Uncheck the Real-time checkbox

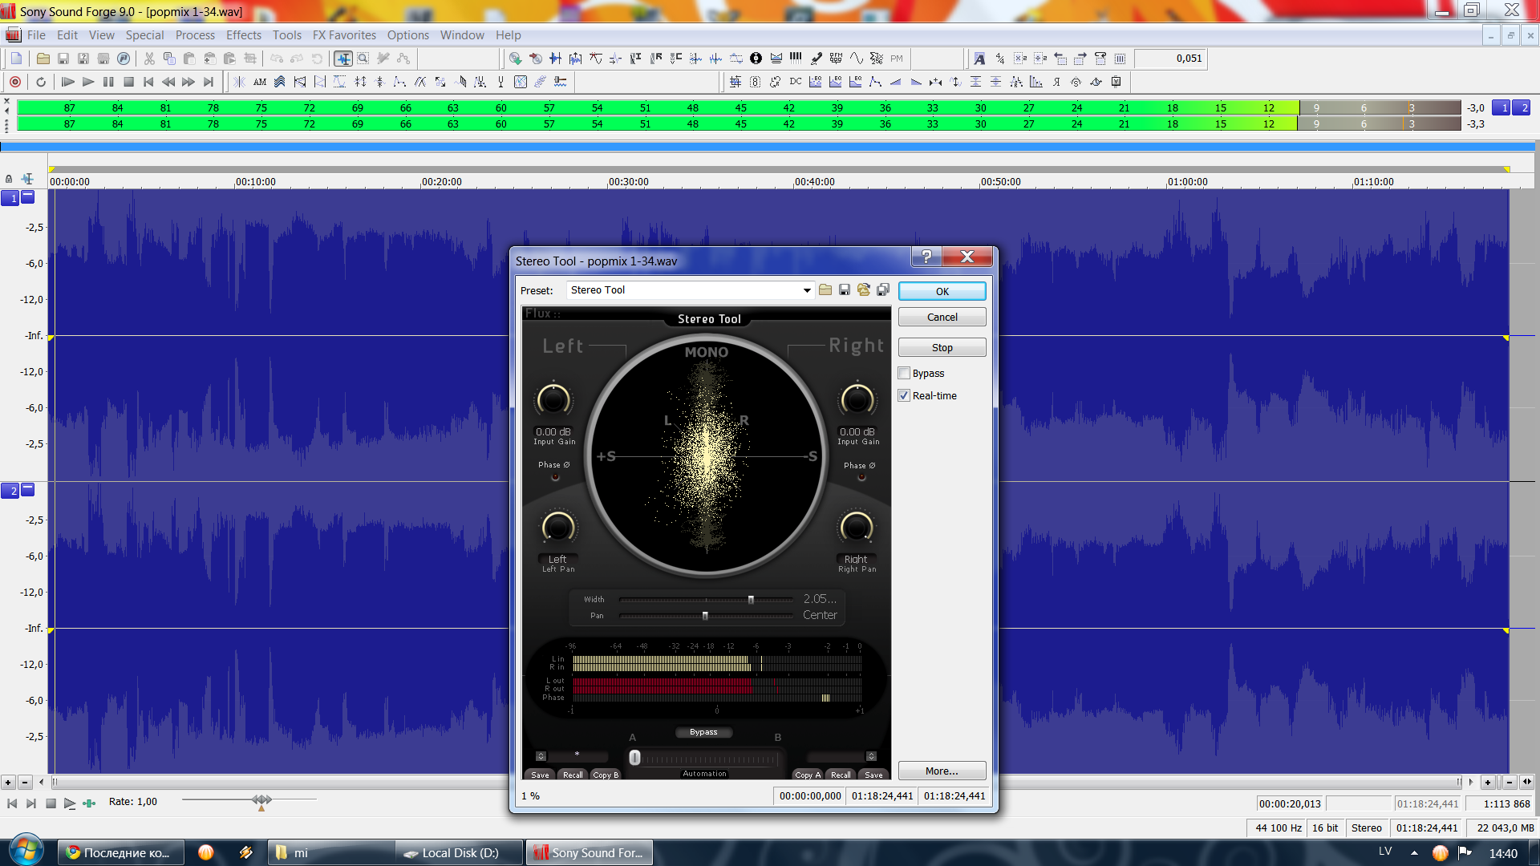[x=904, y=395]
